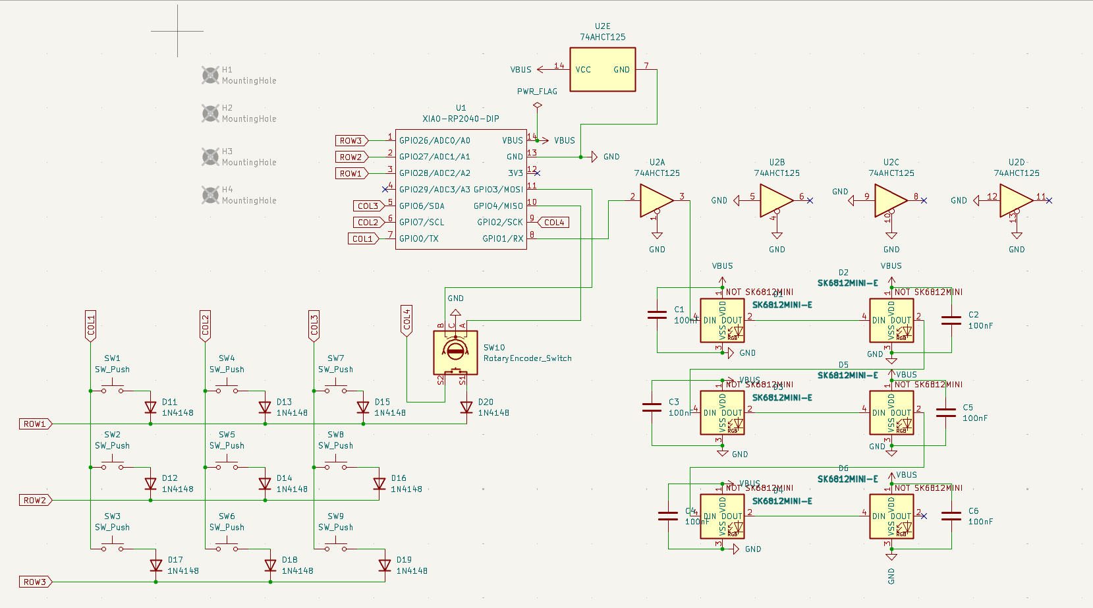
Task: Click the XIAO-RP2040-DIP value text
Action: [461, 119]
